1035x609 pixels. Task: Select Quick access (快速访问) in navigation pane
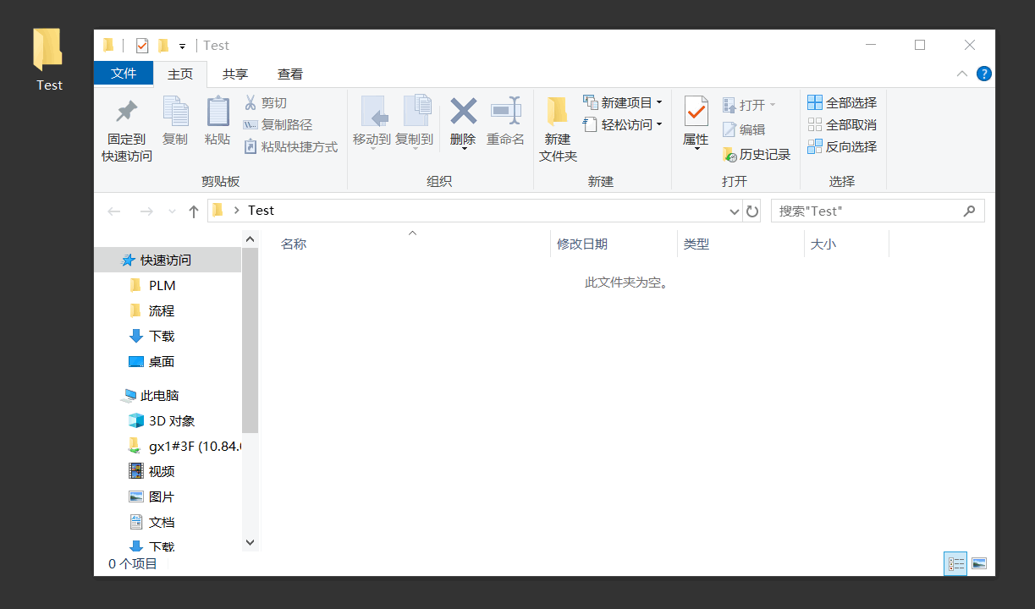pyautogui.click(x=168, y=260)
